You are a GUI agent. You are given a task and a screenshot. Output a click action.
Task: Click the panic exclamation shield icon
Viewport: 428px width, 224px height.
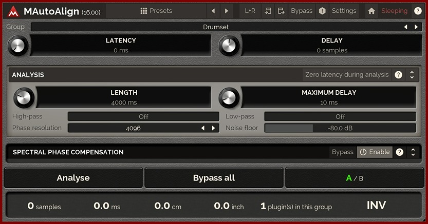point(322,11)
